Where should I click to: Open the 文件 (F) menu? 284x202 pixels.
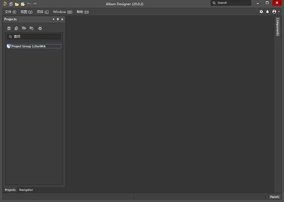(x=10, y=11)
